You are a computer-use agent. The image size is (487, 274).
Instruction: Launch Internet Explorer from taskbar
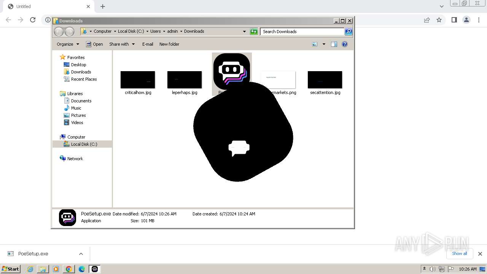30,269
